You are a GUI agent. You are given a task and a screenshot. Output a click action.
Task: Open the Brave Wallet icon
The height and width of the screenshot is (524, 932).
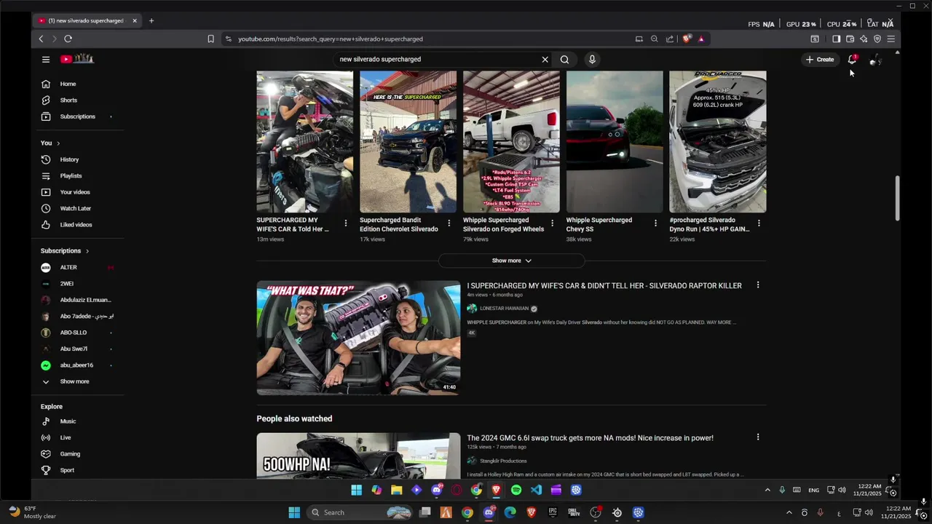pos(850,39)
